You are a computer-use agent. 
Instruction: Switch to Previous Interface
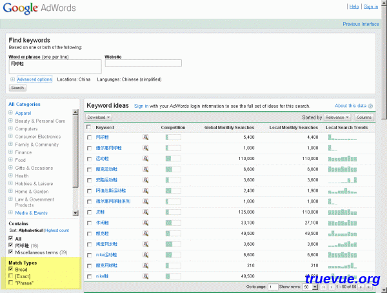(361, 24)
